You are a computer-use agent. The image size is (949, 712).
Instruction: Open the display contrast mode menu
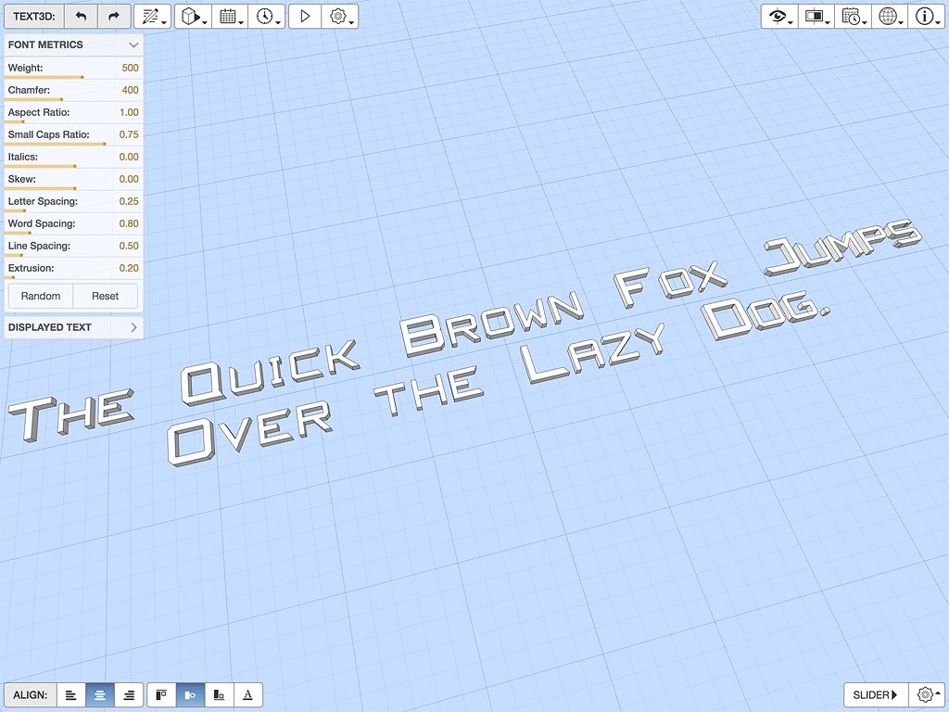[816, 17]
